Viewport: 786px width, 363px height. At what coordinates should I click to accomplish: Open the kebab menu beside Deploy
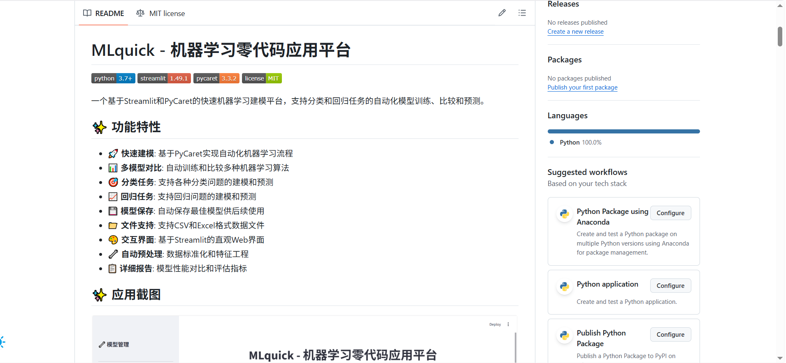click(x=508, y=324)
